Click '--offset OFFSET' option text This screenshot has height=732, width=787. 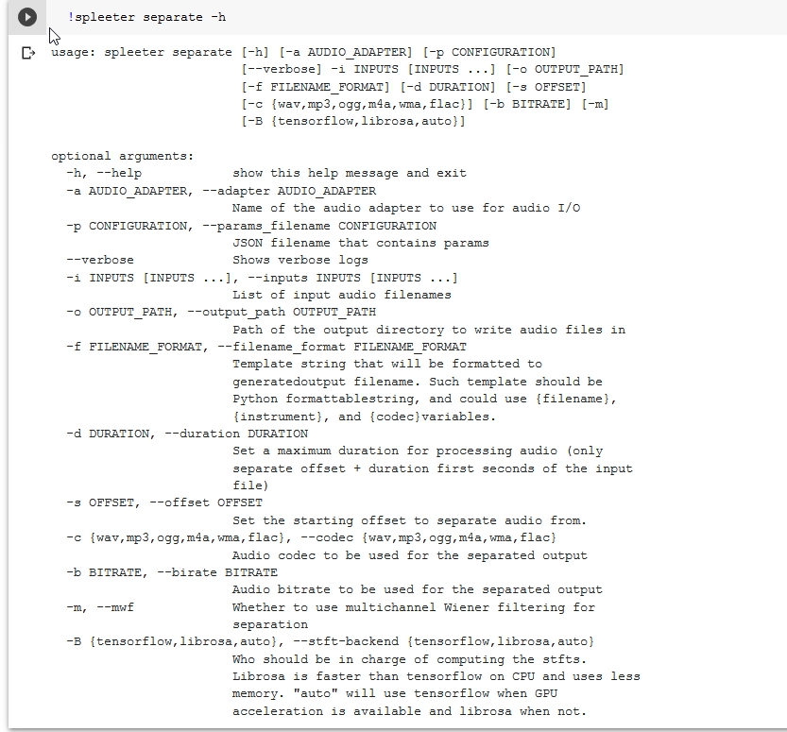206,502
